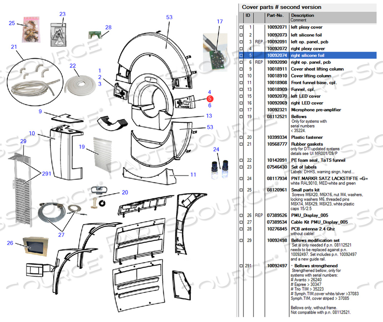Image resolution: width=383 pixels, height=322 pixels.
Task: Select the label set image numbered 23
Action: point(58,35)
